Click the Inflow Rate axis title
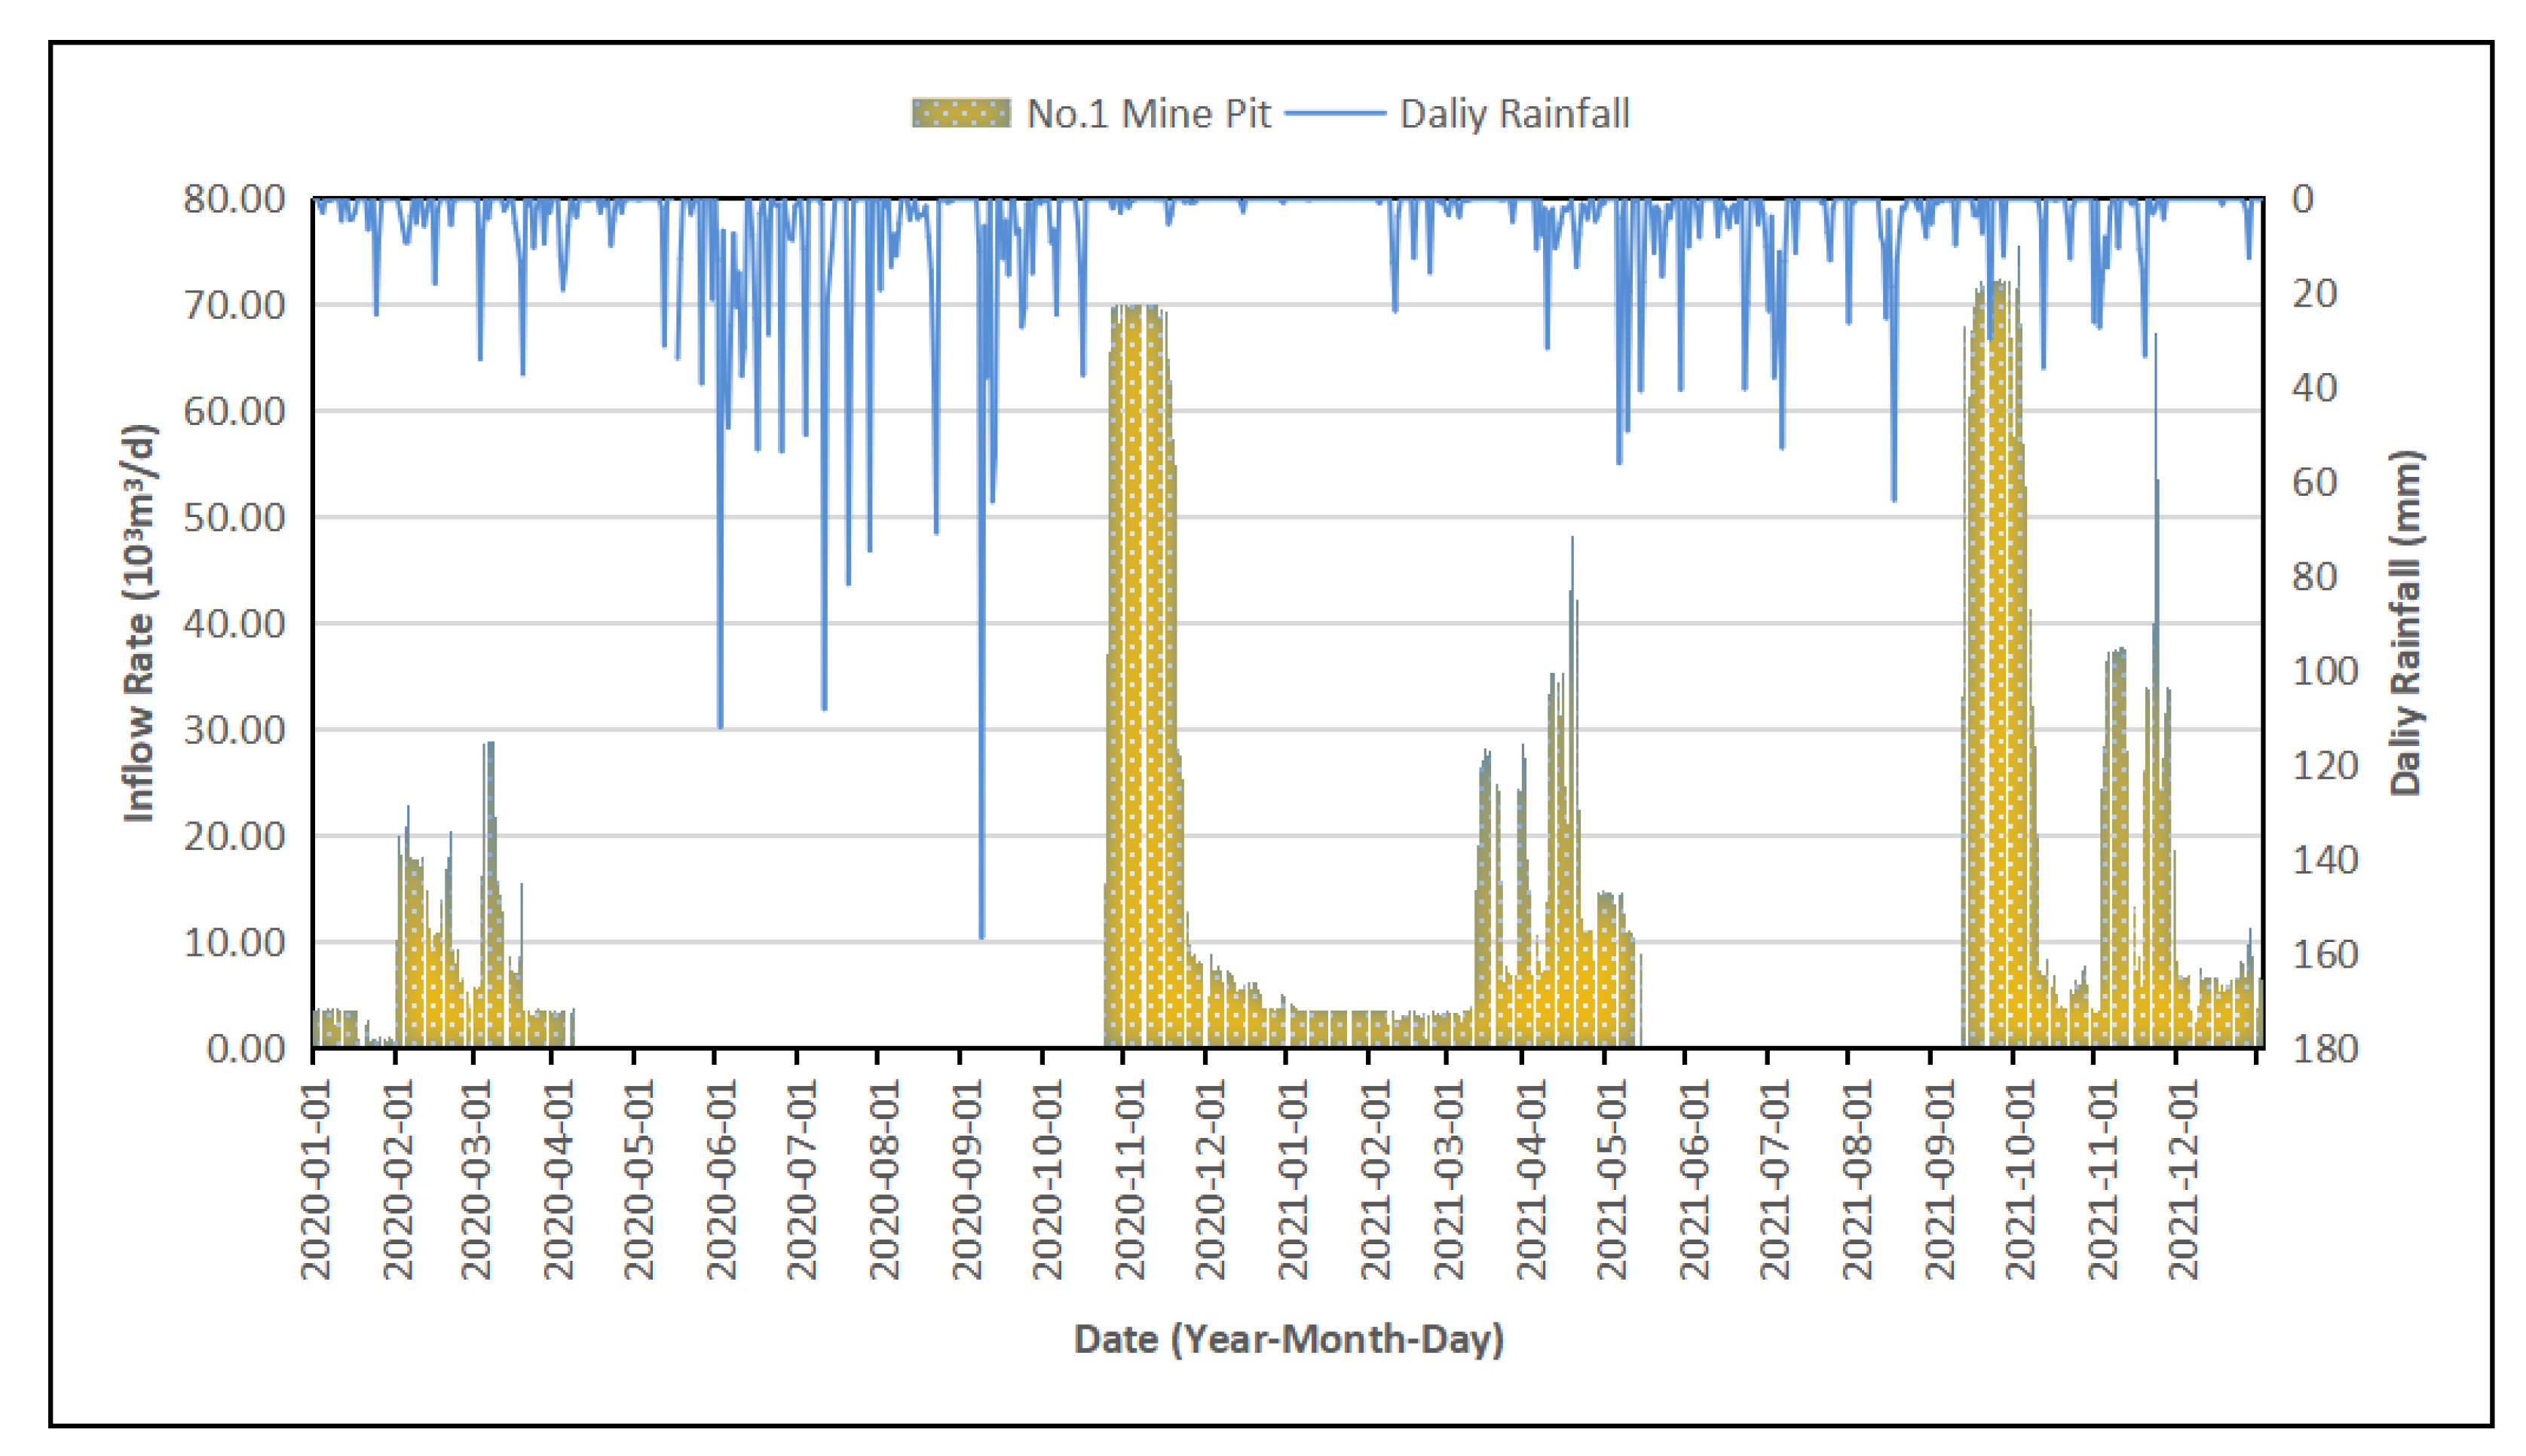 click(x=139, y=625)
